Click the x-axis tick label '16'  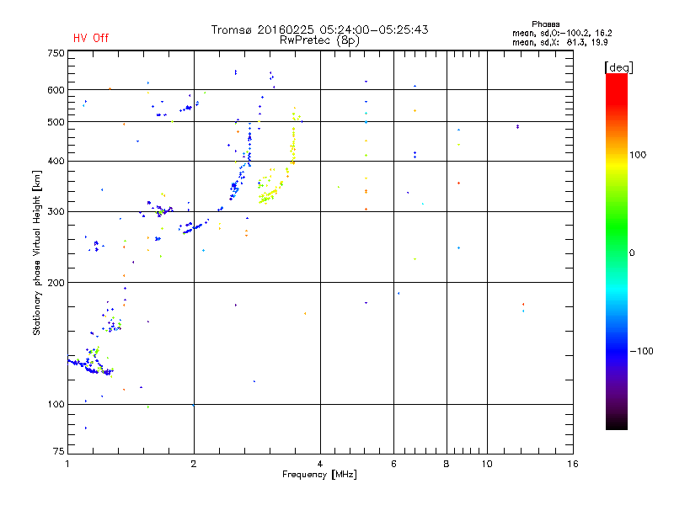[573, 464]
